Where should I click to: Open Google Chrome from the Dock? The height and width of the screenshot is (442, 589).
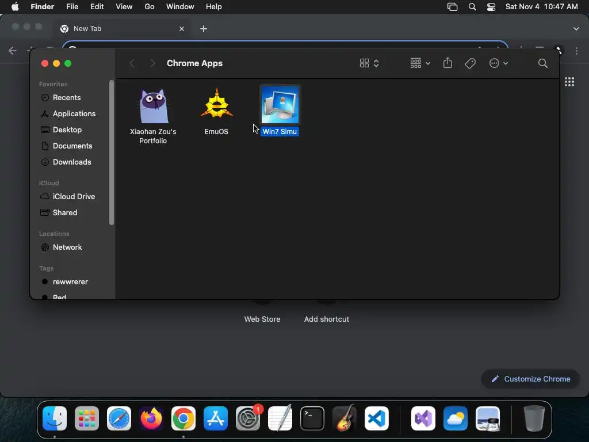(x=183, y=418)
